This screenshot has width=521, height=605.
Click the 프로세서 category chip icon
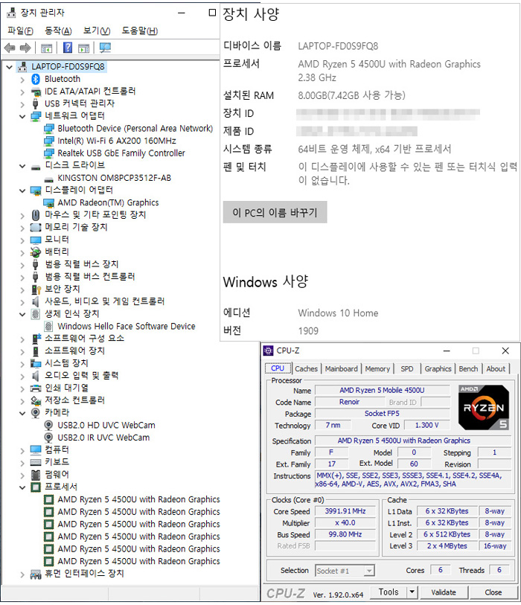(x=36, y=487)
